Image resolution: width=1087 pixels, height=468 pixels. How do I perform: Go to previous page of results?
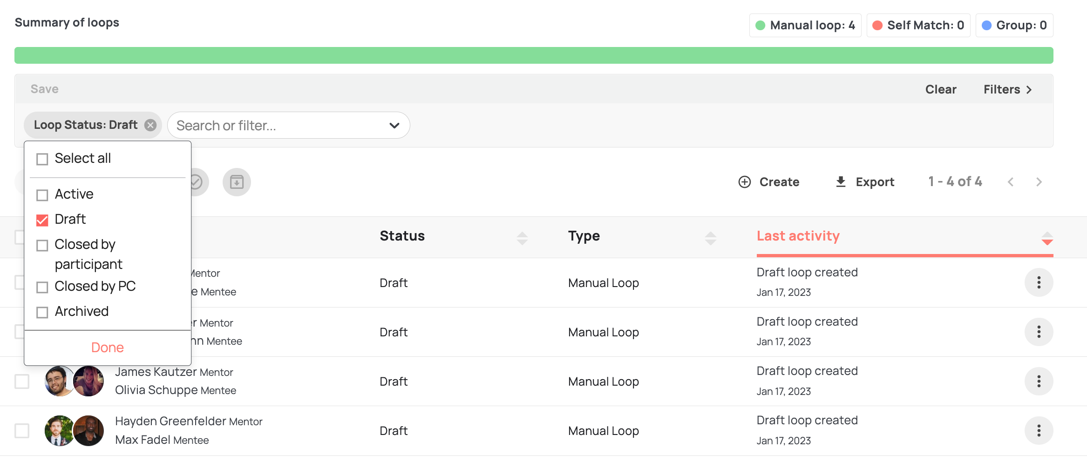point(1011,182)
